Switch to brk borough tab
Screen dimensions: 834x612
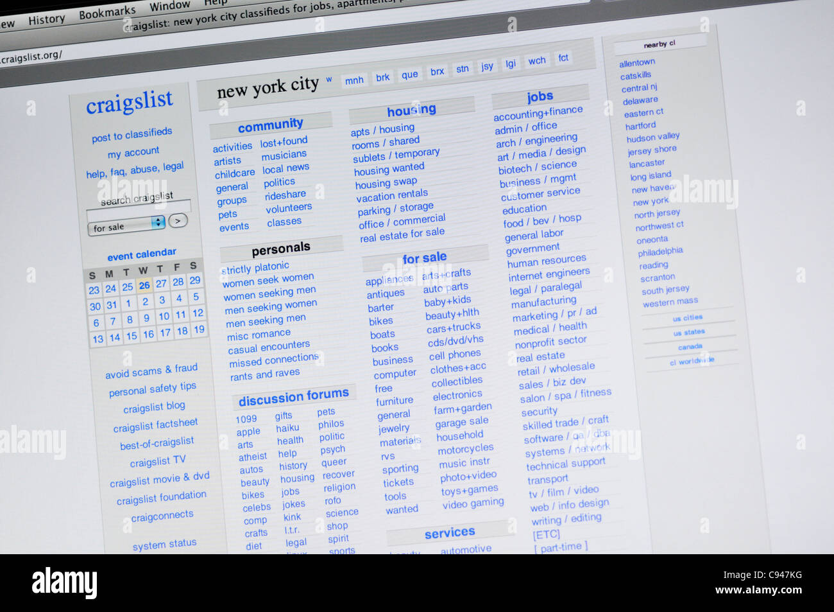[382, 77]
